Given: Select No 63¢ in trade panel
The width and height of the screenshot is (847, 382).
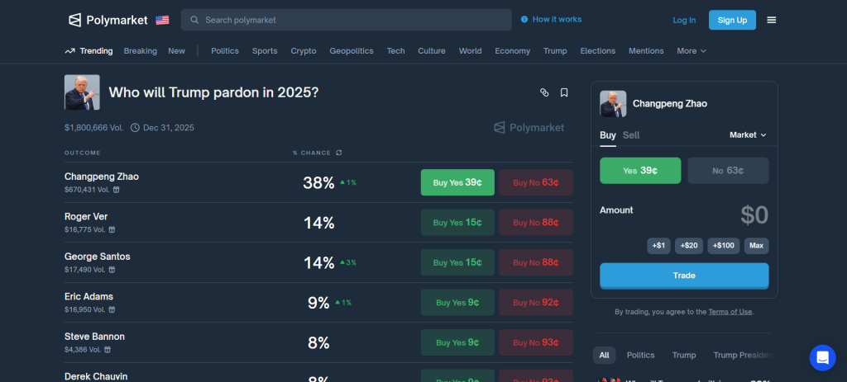Looking at the screenshot, I should (x=728, y=171).
